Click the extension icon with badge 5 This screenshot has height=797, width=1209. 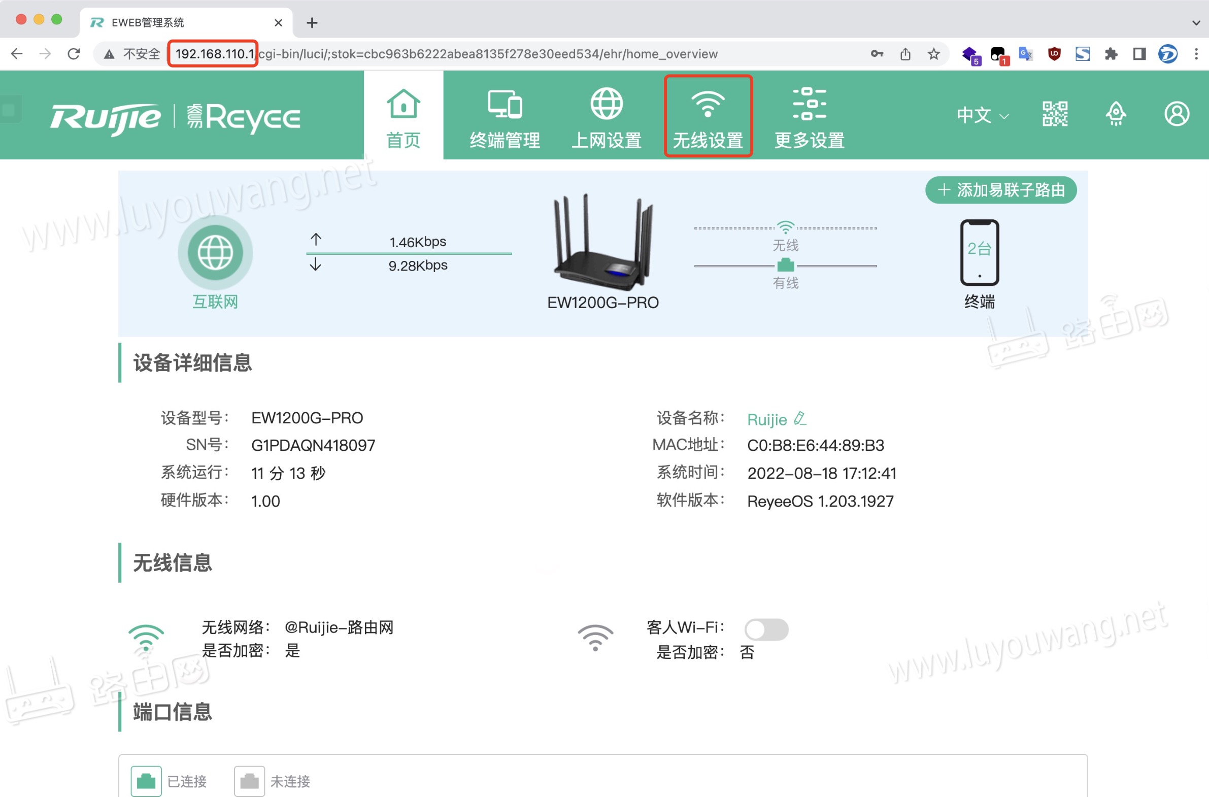(970, 55)
